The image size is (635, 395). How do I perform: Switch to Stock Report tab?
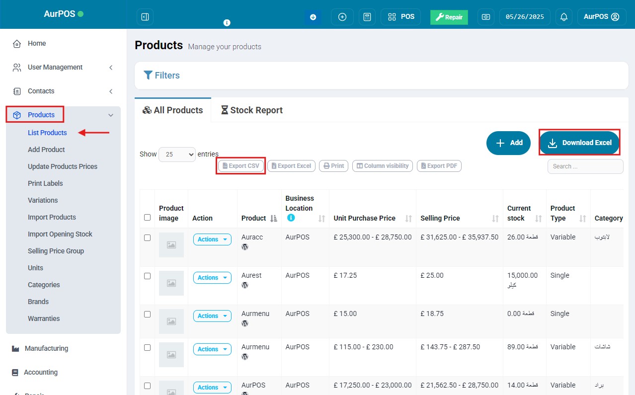(x=251, y=110)
